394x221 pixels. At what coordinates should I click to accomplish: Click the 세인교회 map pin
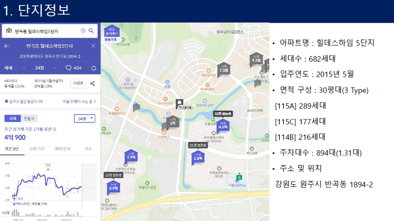(x=252, y=149)
